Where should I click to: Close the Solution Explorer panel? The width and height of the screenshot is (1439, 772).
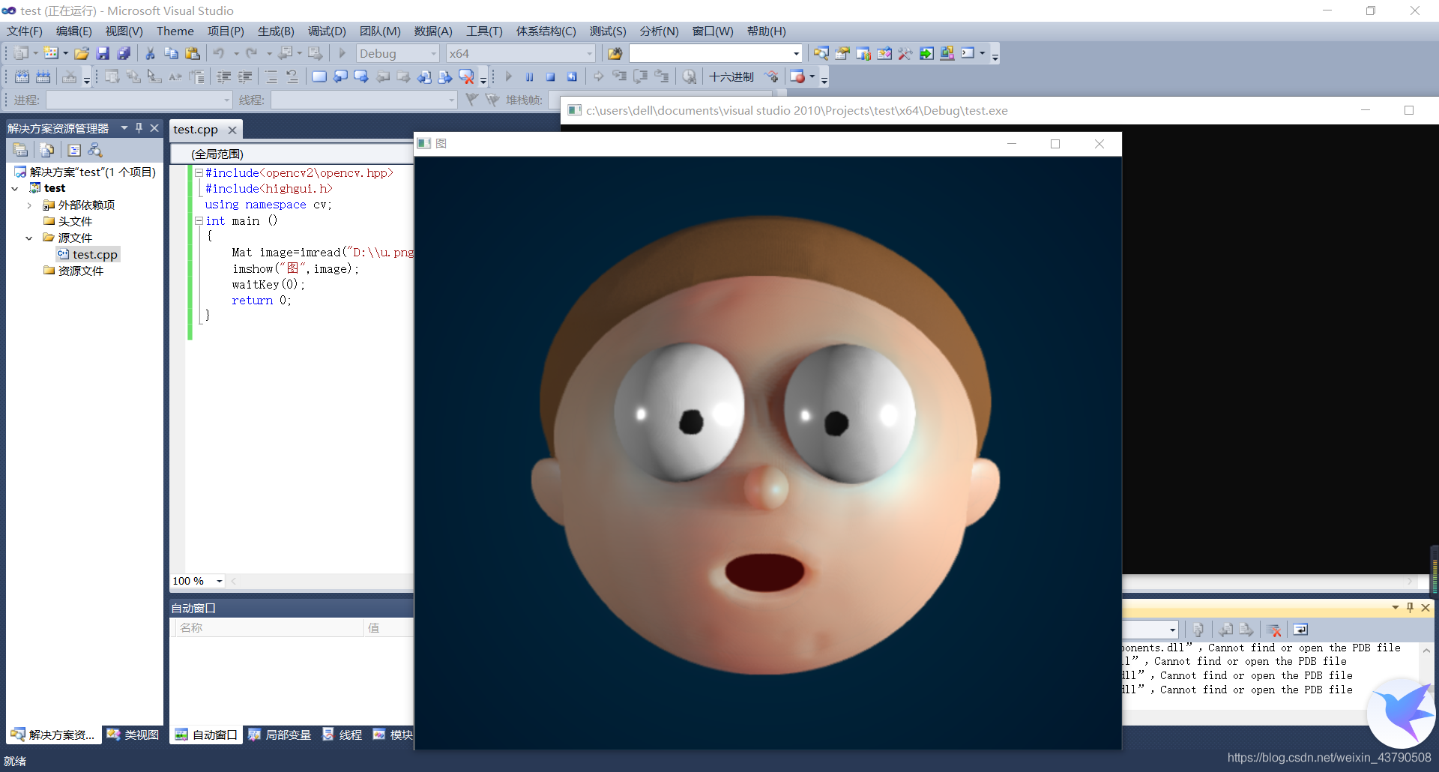pos(154,128)
